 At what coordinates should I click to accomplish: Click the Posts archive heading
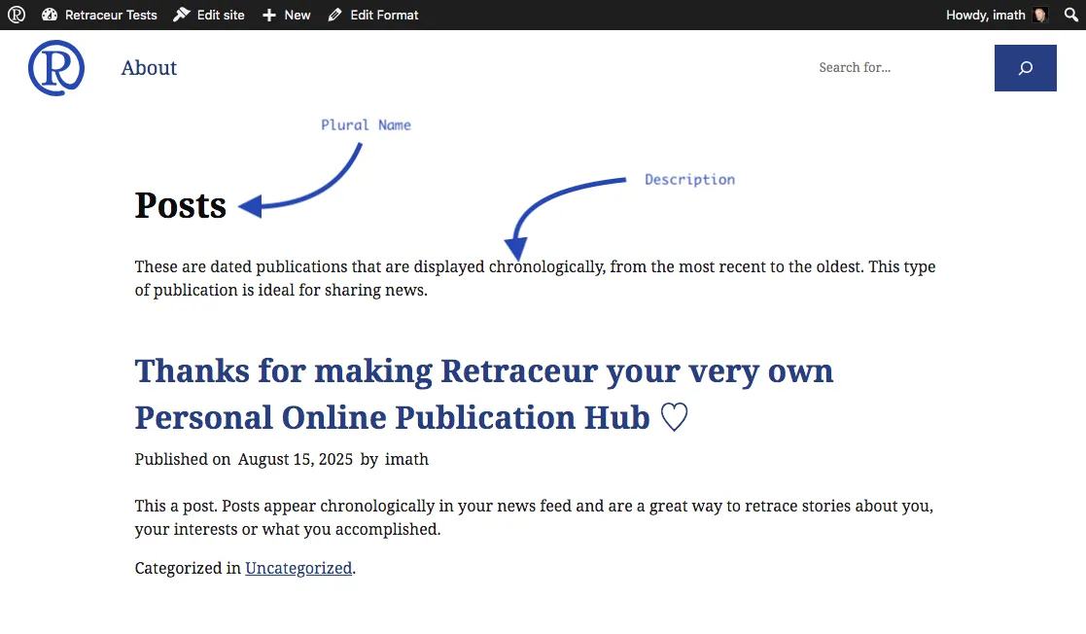point(180,205)
